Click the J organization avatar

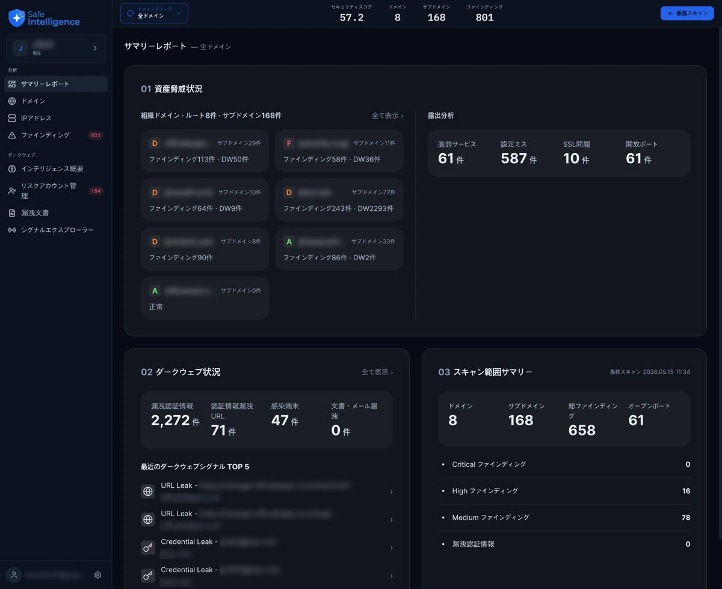coord(20,48)
